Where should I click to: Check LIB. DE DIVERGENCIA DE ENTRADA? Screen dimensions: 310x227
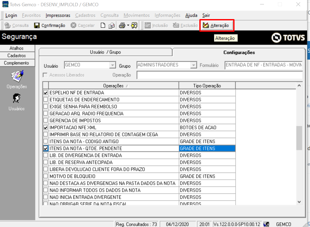[46, 155]
